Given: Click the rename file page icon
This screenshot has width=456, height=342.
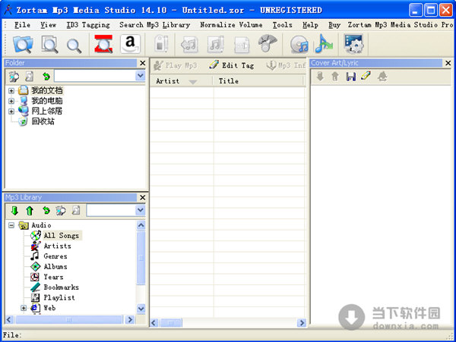Looking at the screenshot, I should pos(242,45).
